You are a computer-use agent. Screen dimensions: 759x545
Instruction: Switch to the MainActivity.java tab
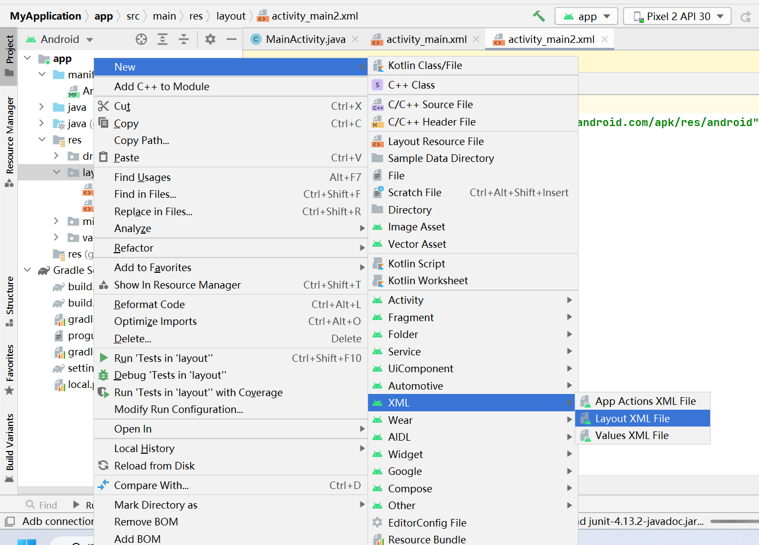pos(305,39)
